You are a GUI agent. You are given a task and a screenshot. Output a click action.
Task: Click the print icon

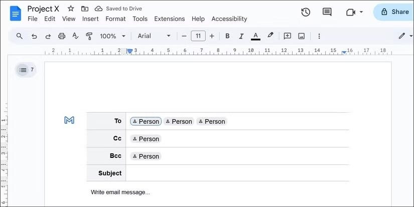(x=62, y=36)
